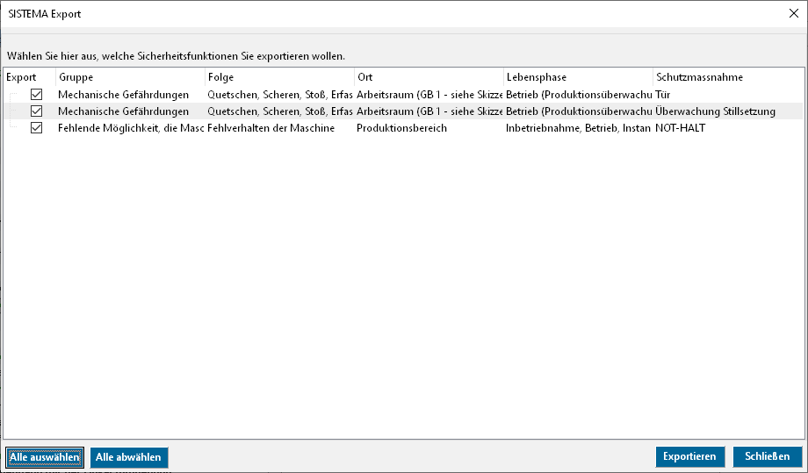Select the Schutzmassnahme column header

coord(727,77)
